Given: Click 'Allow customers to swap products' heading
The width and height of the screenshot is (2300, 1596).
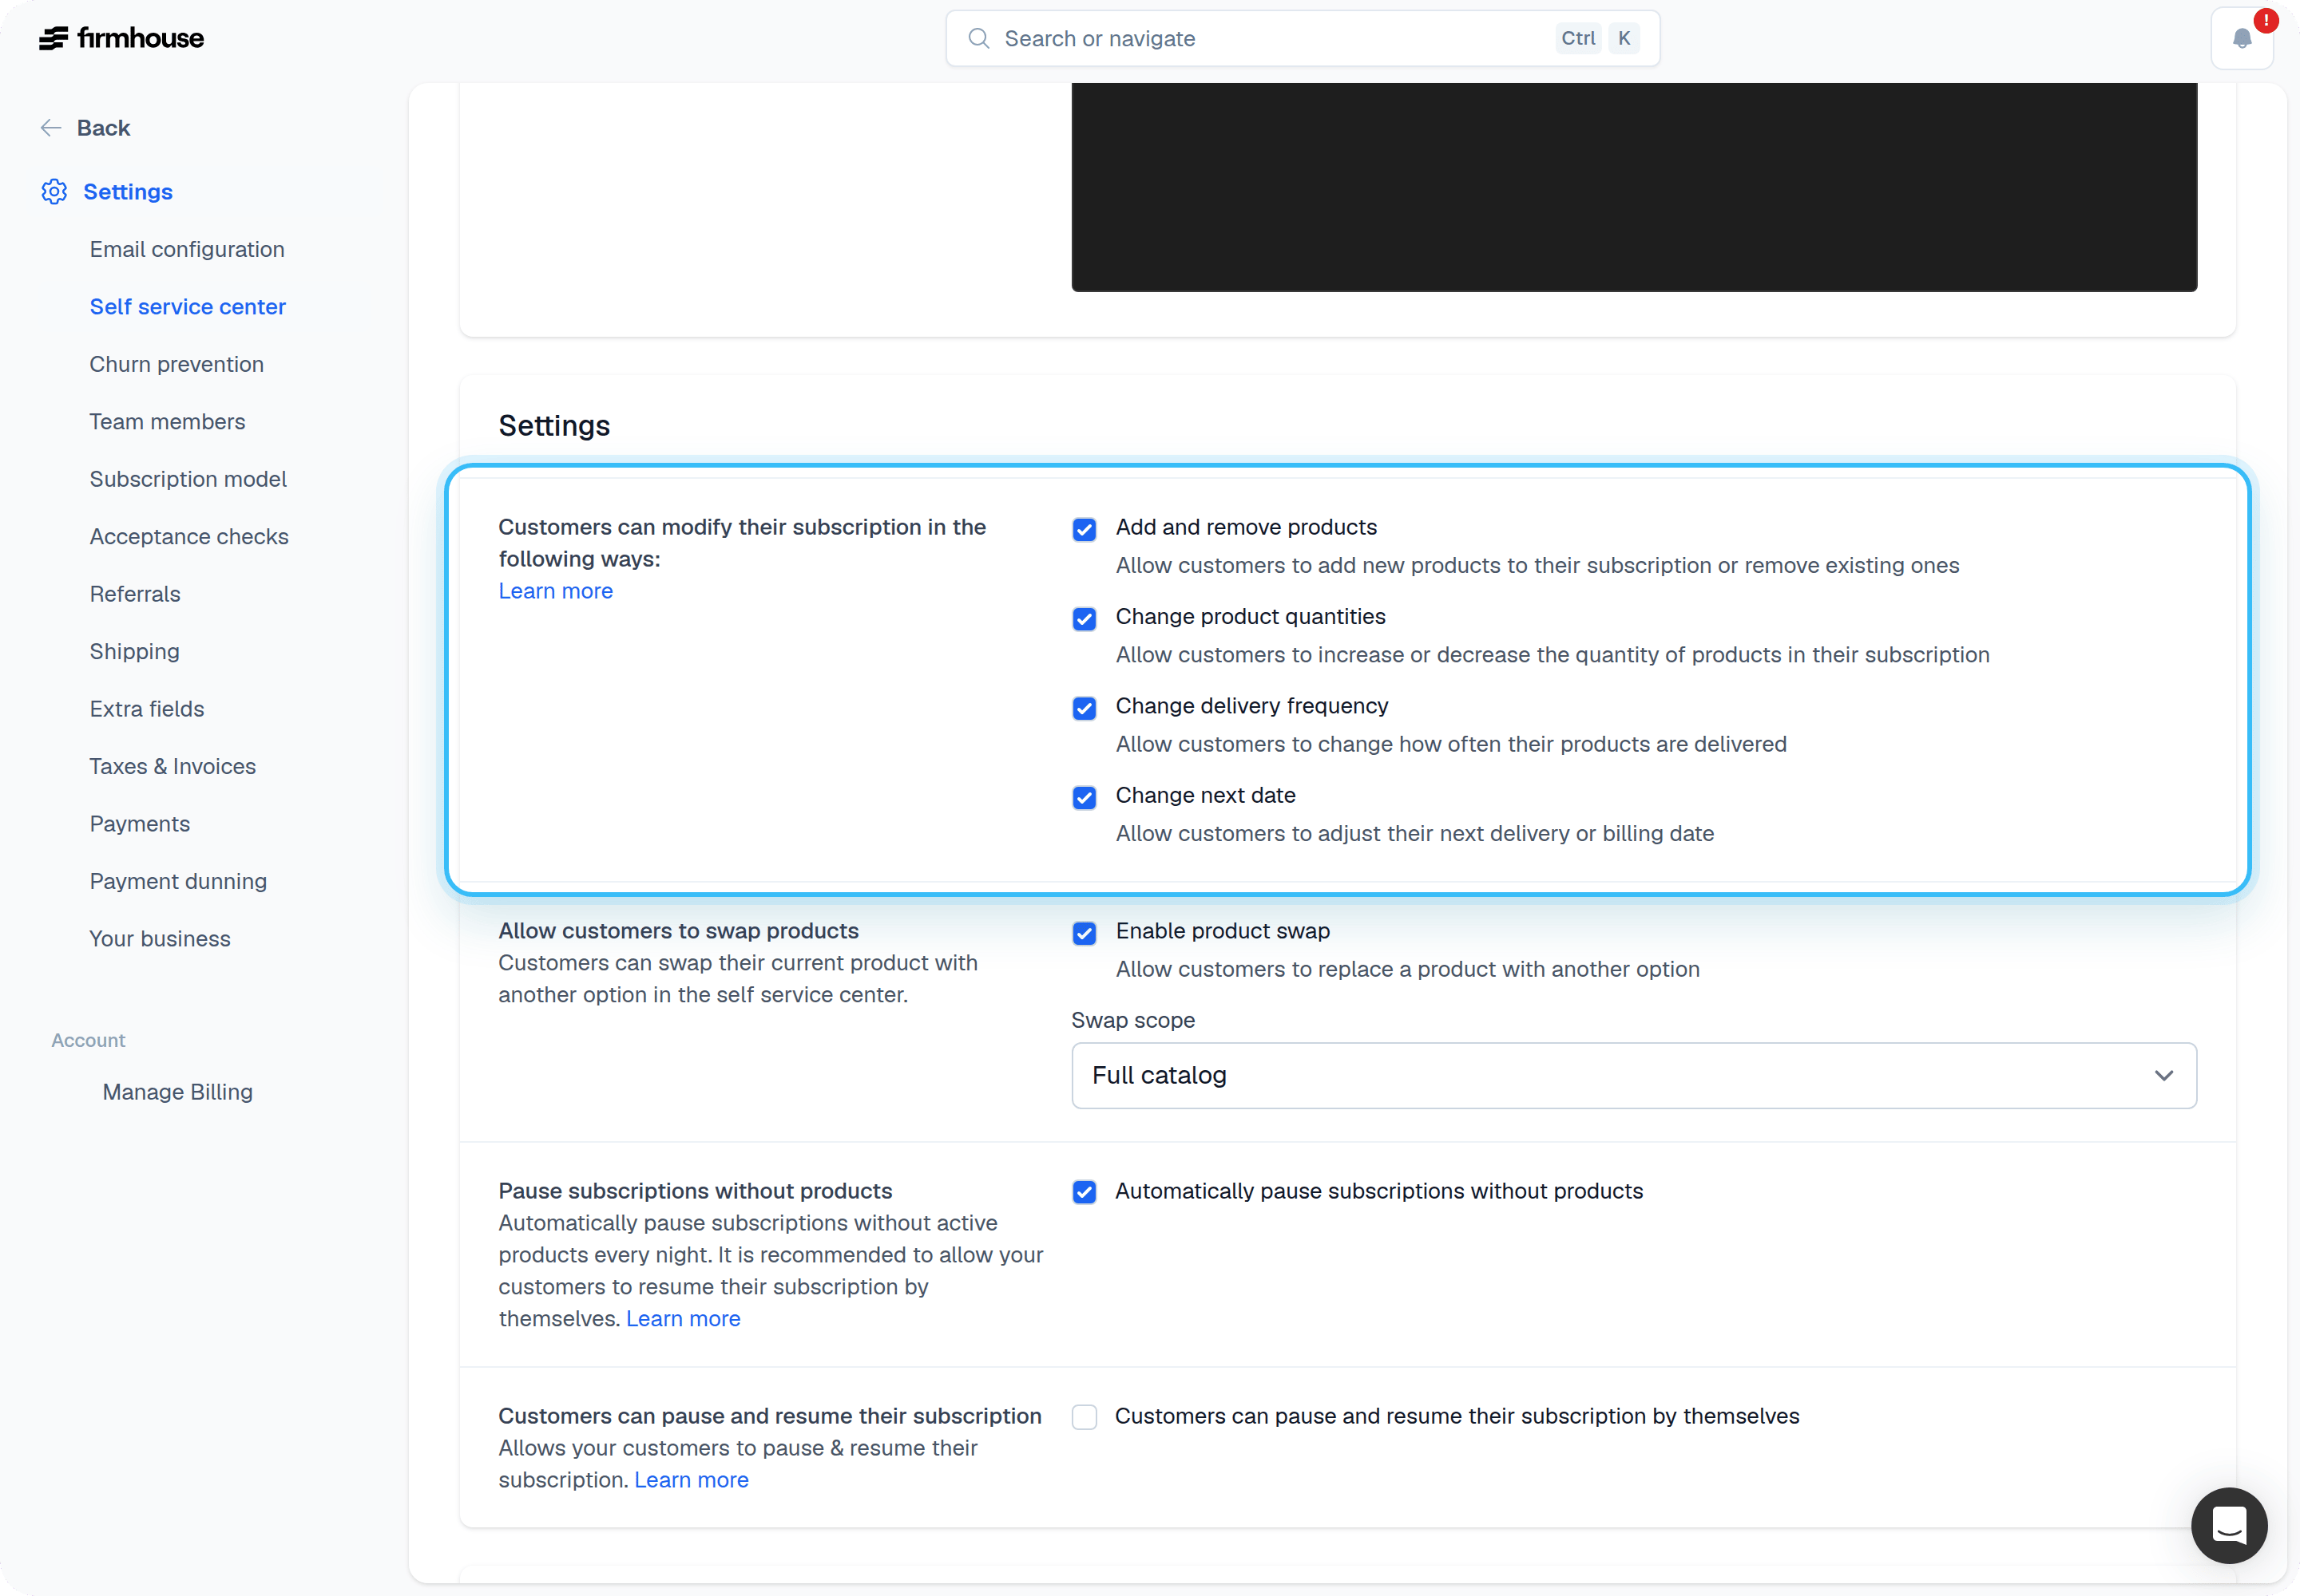Looking at the screenshot, I should pos(679,931).
